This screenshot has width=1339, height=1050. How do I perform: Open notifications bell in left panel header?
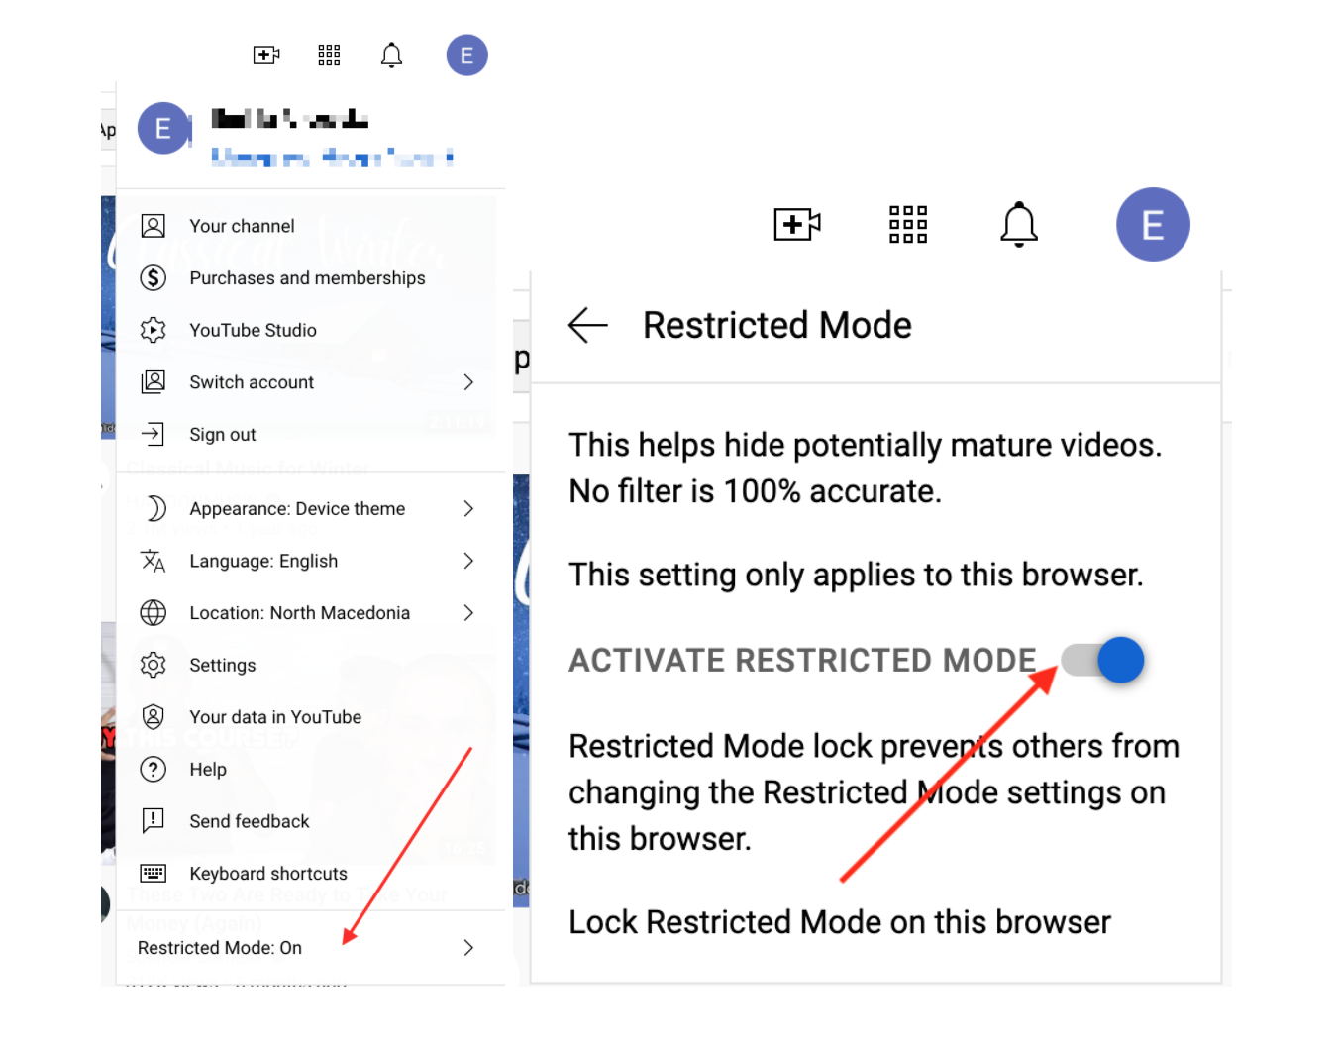point(392,55)
